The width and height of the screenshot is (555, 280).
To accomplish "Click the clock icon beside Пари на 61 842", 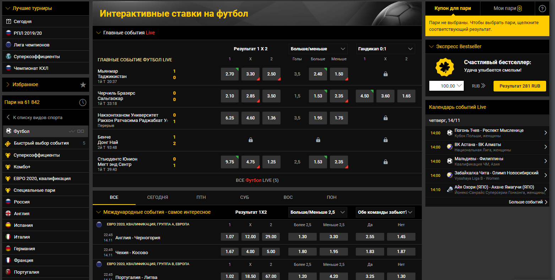I will (82, 102).
